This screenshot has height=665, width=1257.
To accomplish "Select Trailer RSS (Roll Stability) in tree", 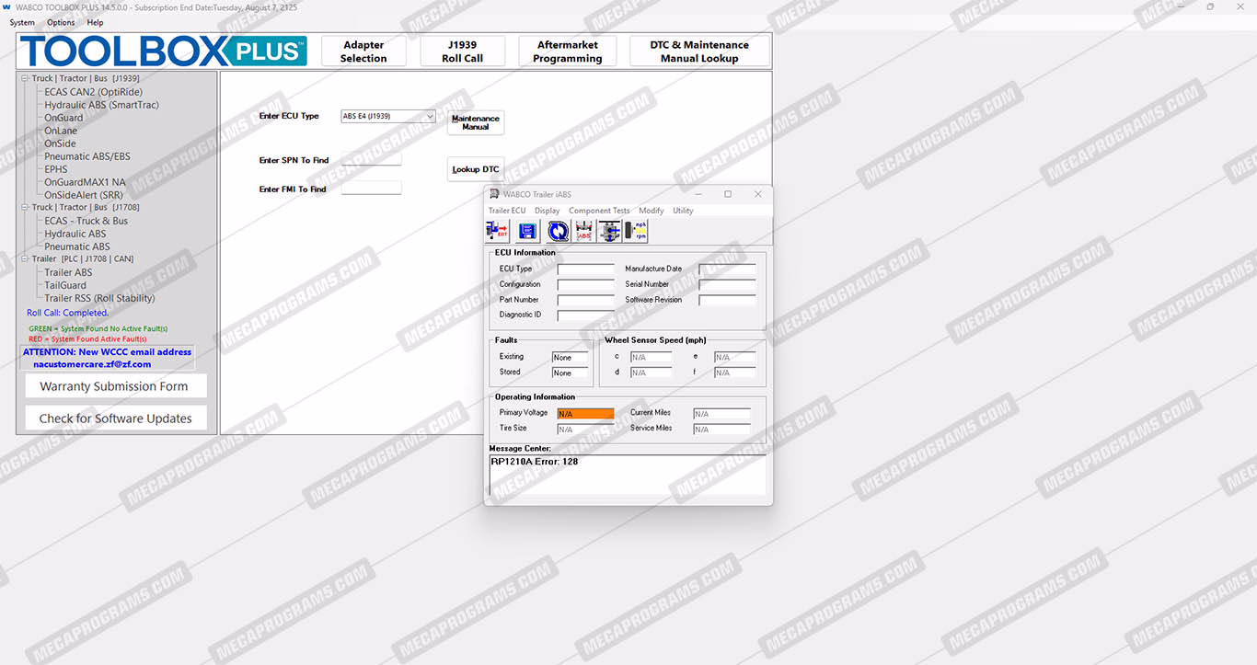I will pyautogui.click(x=99, y=298).
